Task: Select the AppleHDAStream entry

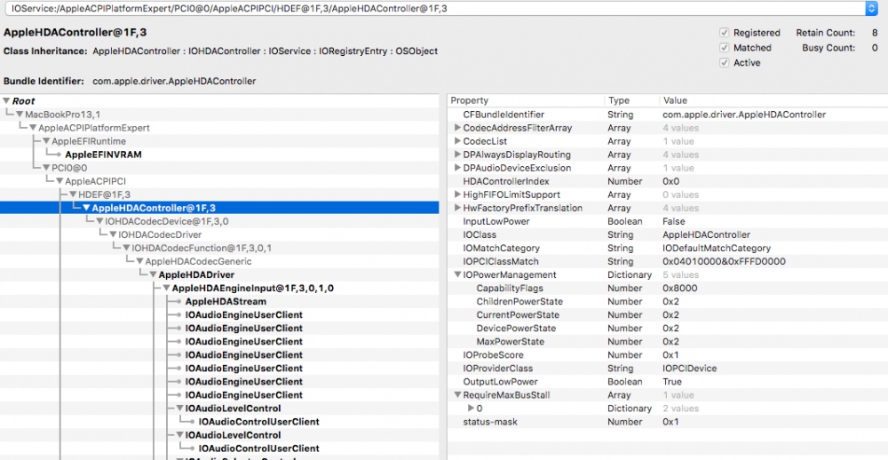Action: (x=226, y=301)
